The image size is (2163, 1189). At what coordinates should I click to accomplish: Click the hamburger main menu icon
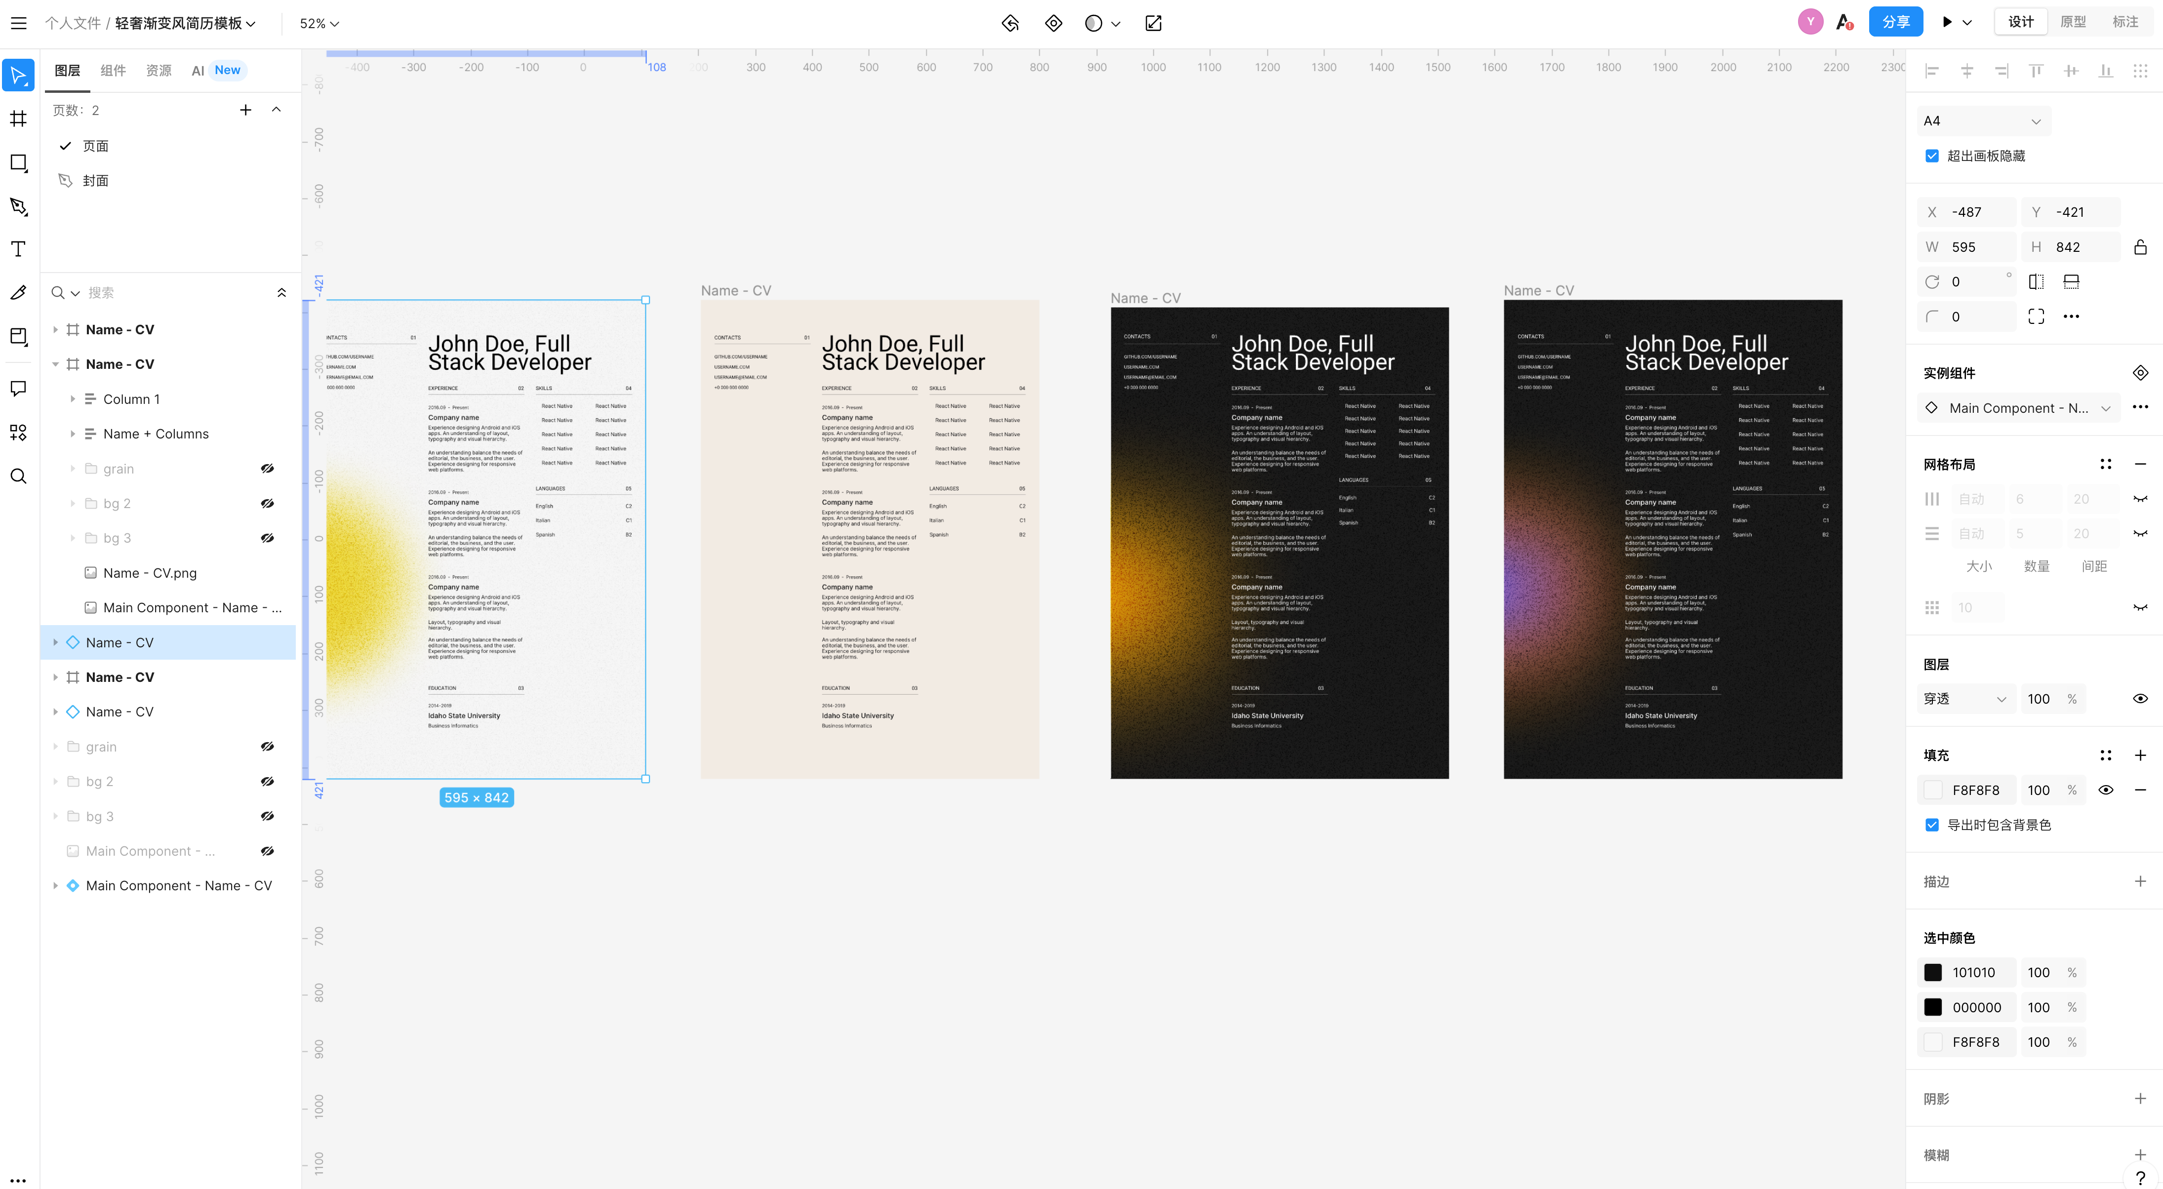click(x=18, y=23)
